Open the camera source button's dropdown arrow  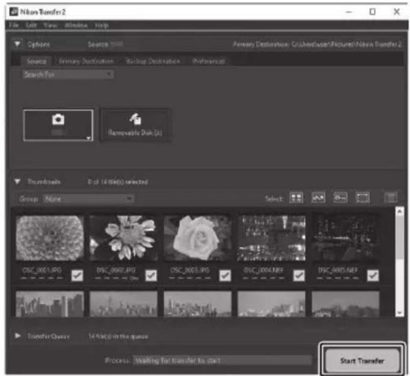[88, 138]
